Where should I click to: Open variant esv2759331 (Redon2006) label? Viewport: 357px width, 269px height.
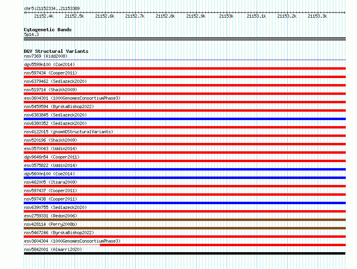tap(51, 216)
